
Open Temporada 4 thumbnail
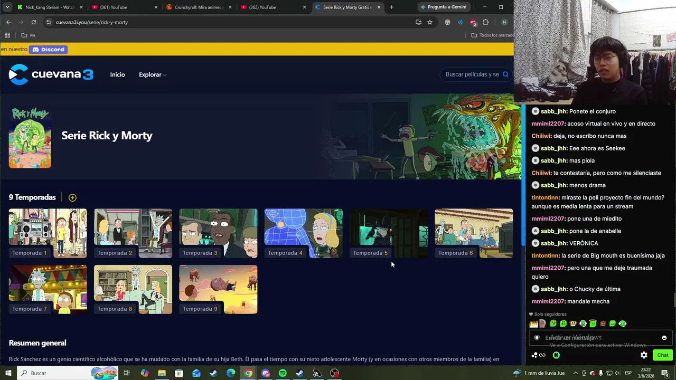304,233
